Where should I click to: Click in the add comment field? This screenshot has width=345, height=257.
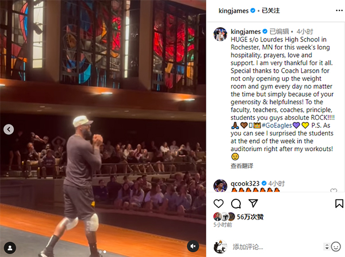click(277, 247)
